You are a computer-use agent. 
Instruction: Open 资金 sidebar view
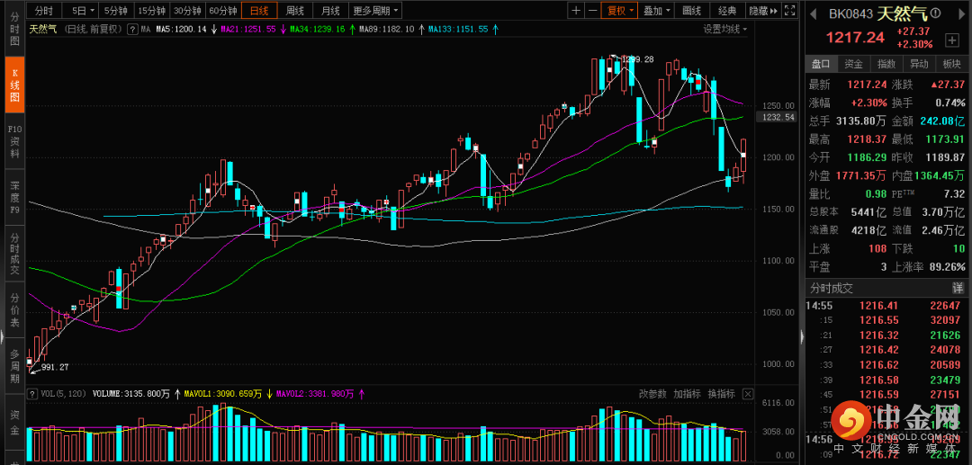pos(14,422)
